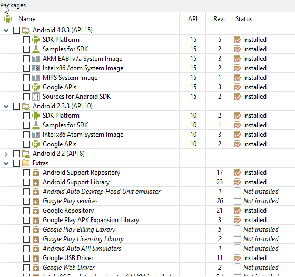Click the MIPS System Image icon
295x277 pixels.
click(36, 78)
